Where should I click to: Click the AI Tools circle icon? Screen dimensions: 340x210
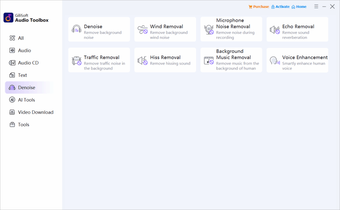coord(12,100)
